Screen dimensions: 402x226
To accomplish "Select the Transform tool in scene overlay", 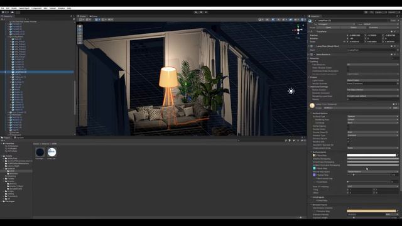I will (x=80, y=43).
